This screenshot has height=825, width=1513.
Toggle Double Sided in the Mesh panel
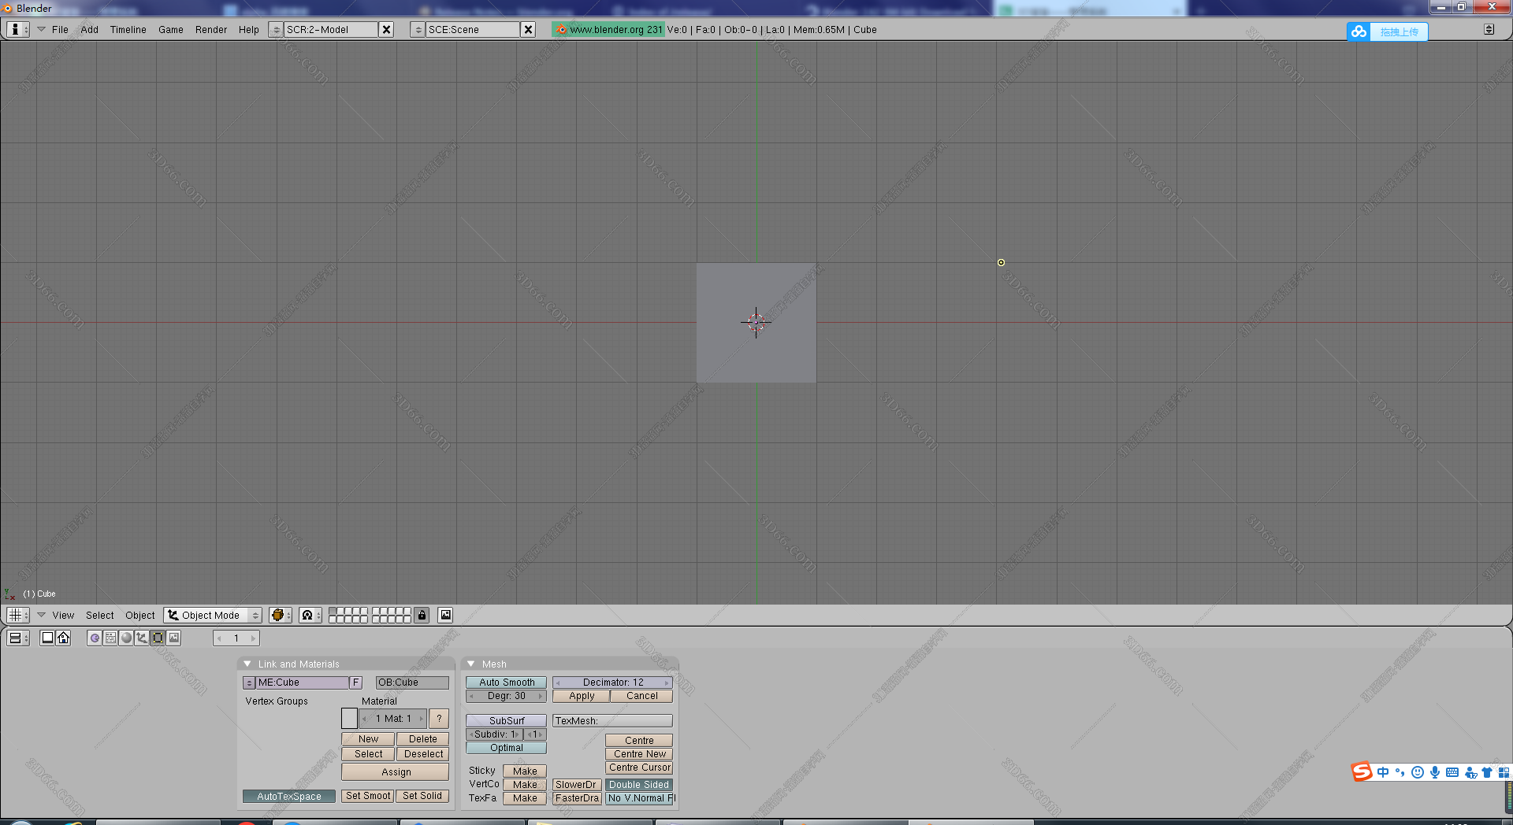click(639, 784)
